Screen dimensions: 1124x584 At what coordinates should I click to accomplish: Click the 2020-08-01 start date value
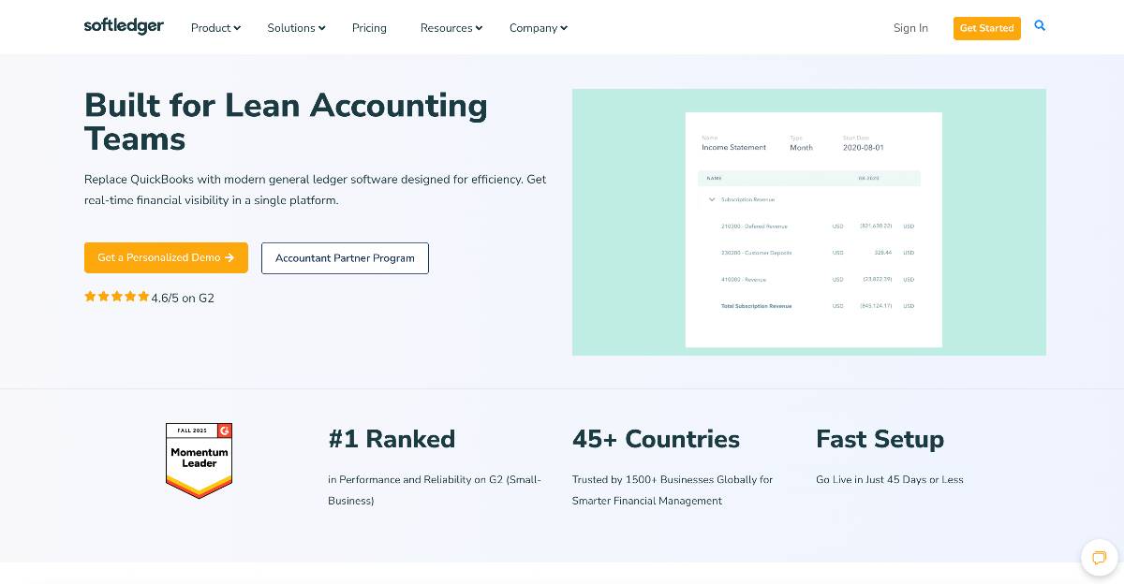864,148
